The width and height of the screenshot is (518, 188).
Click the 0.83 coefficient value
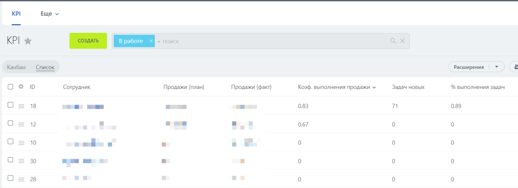pyautogui.click(x=303, y=106)
